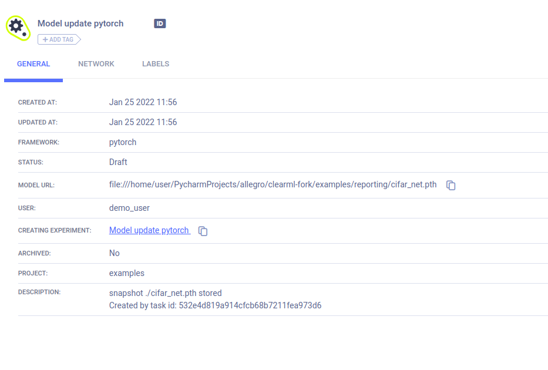Click the examples project value
The width and height of the screenshot is (548, 370).
(127, 273)
